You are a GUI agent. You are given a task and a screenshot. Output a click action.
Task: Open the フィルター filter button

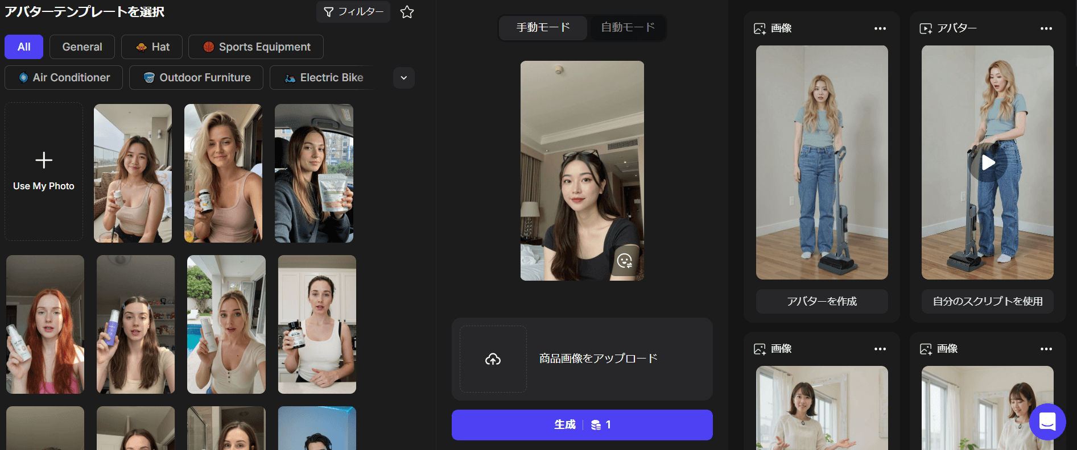353,12
